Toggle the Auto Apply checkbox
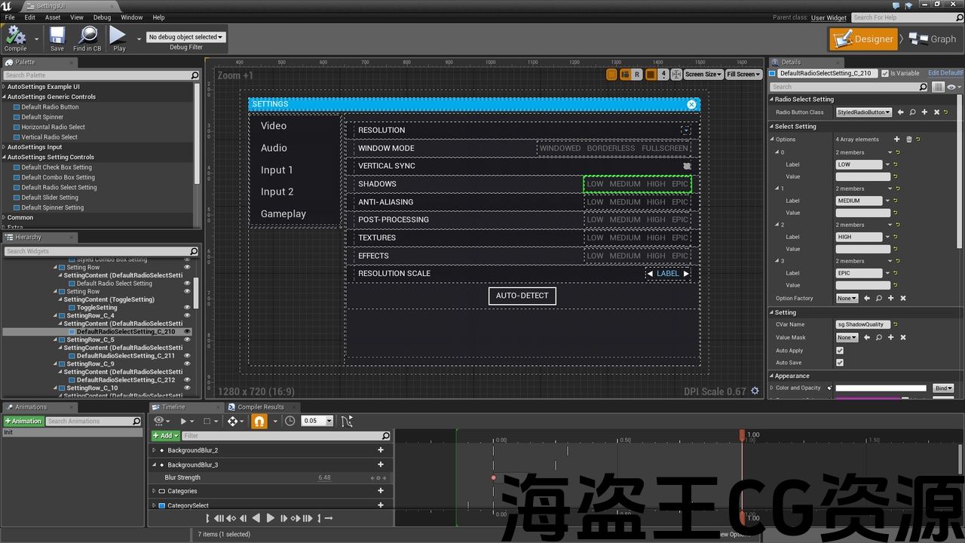This screenshot has width=965, height=543. point(840,351)
